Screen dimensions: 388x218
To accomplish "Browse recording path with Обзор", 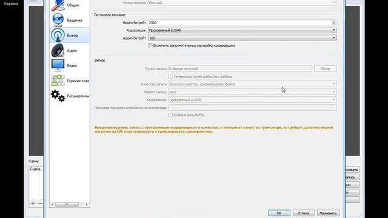I will (325, 68).
